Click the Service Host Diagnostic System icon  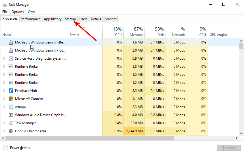tap(11, 58)
